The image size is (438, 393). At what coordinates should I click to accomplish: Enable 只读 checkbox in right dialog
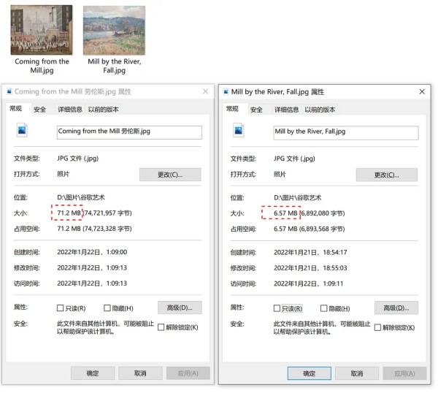(277, 308)
